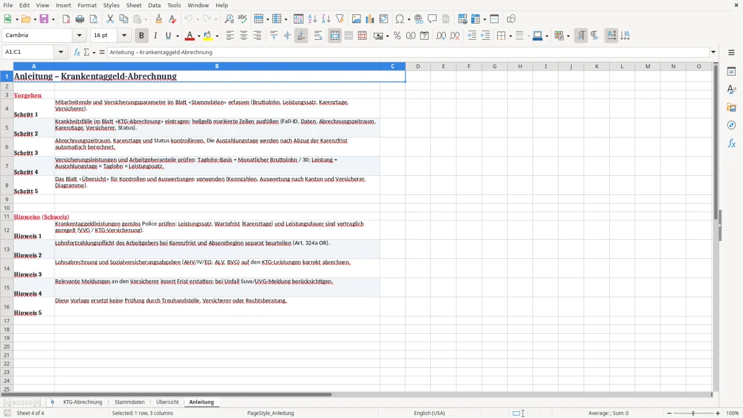Expand the Name Box dropdown
The image size is (743, 418).
coord(61,53)
